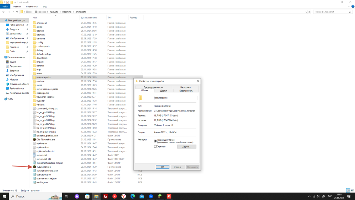This screenshot has height=200, width=355.
Task: Refresh the .minecraft folder view
Action: [310, 12]
